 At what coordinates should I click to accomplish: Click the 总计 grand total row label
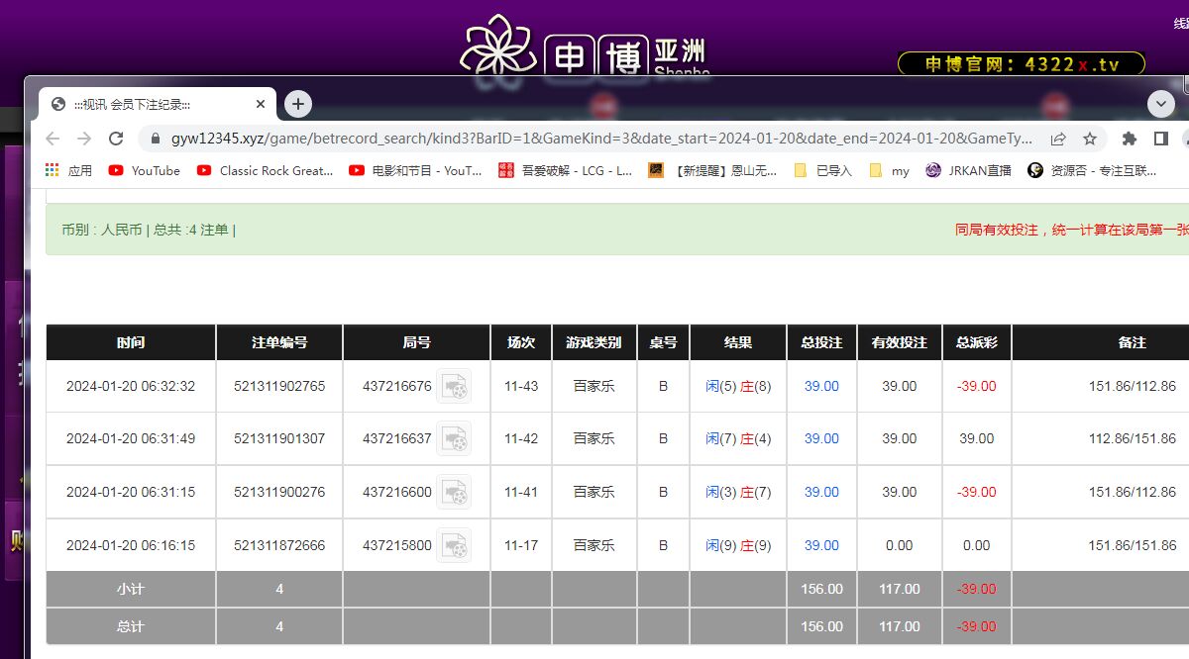[131, 626]
